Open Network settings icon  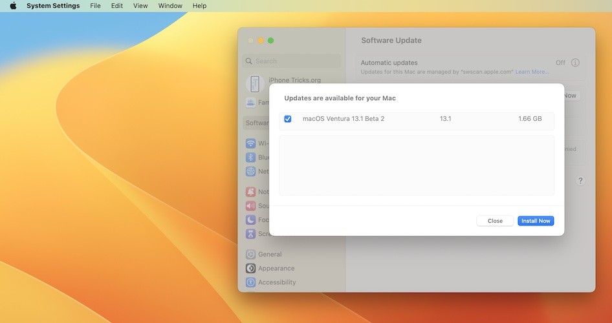point(250,171)
